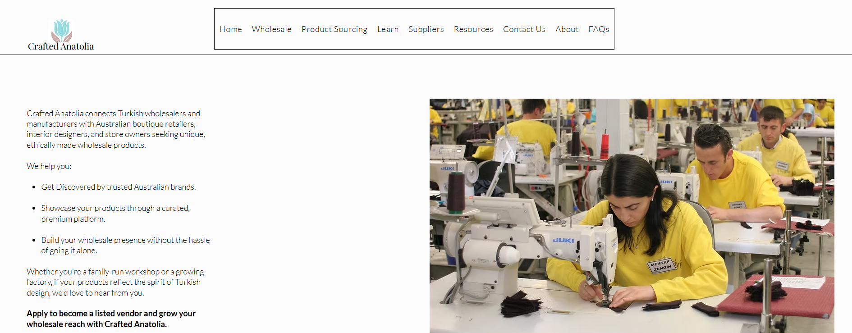The width and height of the screenshot is (852, 333).
Task: Click the tulip logo icon
Action: click(62, 30)
